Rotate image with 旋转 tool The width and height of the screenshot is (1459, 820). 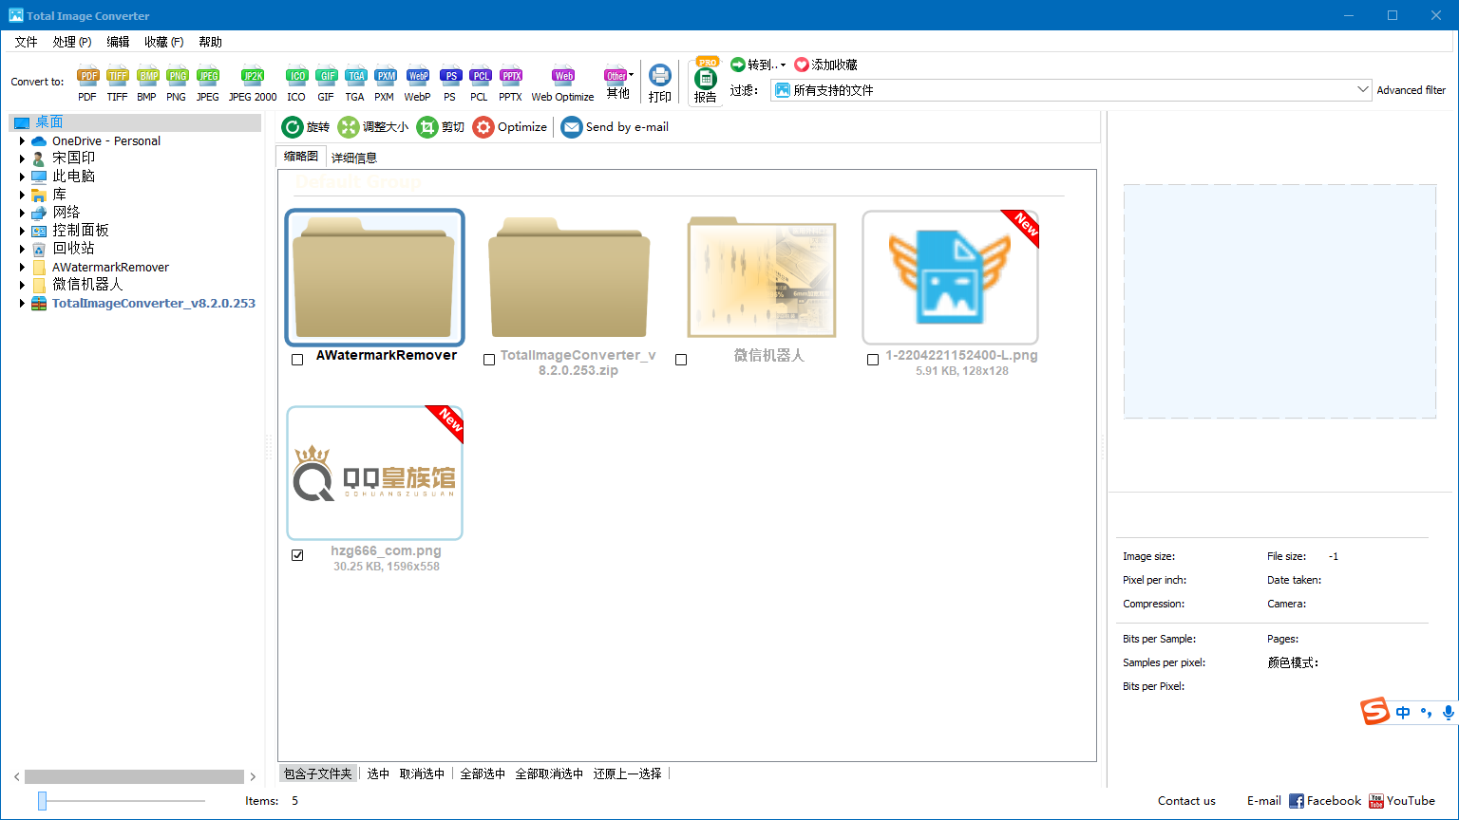tap(306, 127)
